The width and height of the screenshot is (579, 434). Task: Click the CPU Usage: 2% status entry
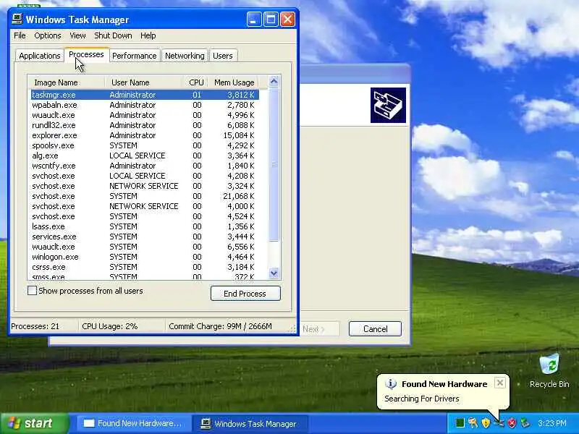coord(122,326)
